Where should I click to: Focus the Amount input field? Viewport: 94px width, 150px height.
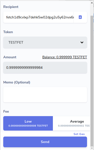[x=45, y=68]
